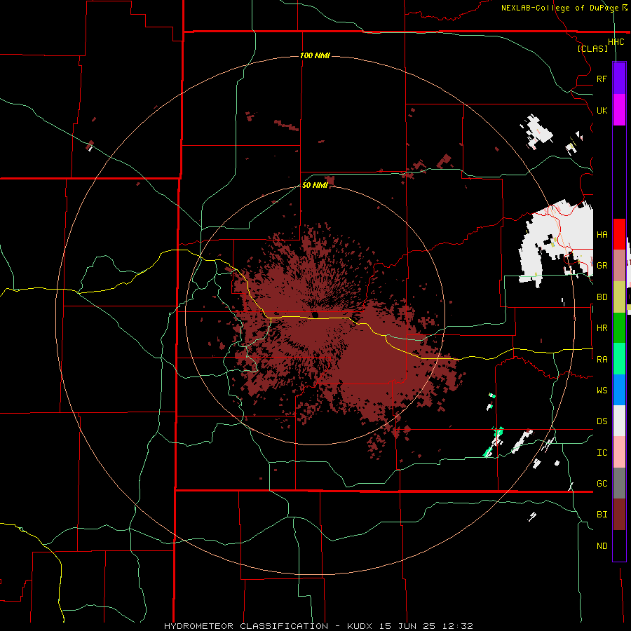The height and width of the screenshot is (631, 631).
Task: Click the UK legend label
Action: tap(602, 110)
